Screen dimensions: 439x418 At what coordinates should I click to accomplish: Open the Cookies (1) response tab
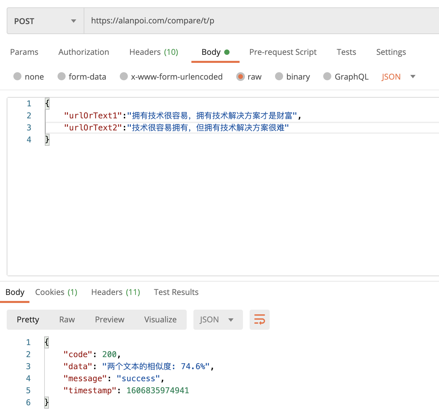[x=56, y=292]
